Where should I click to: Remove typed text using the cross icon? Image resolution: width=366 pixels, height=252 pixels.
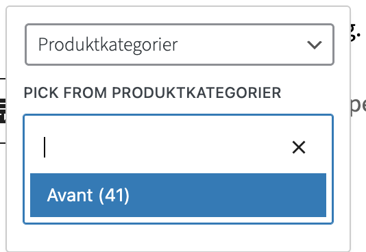[299, 147]
